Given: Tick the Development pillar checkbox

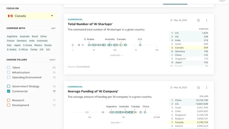Looking at the screenshot, I should (x=9, y=105).
